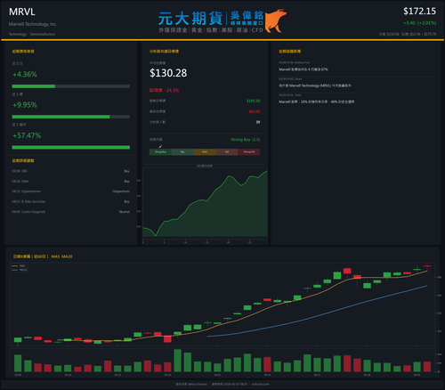Viewport: 445px width, 390px height.
Task: Click the Buy segment of rating scale
Action: click(182, 152)
